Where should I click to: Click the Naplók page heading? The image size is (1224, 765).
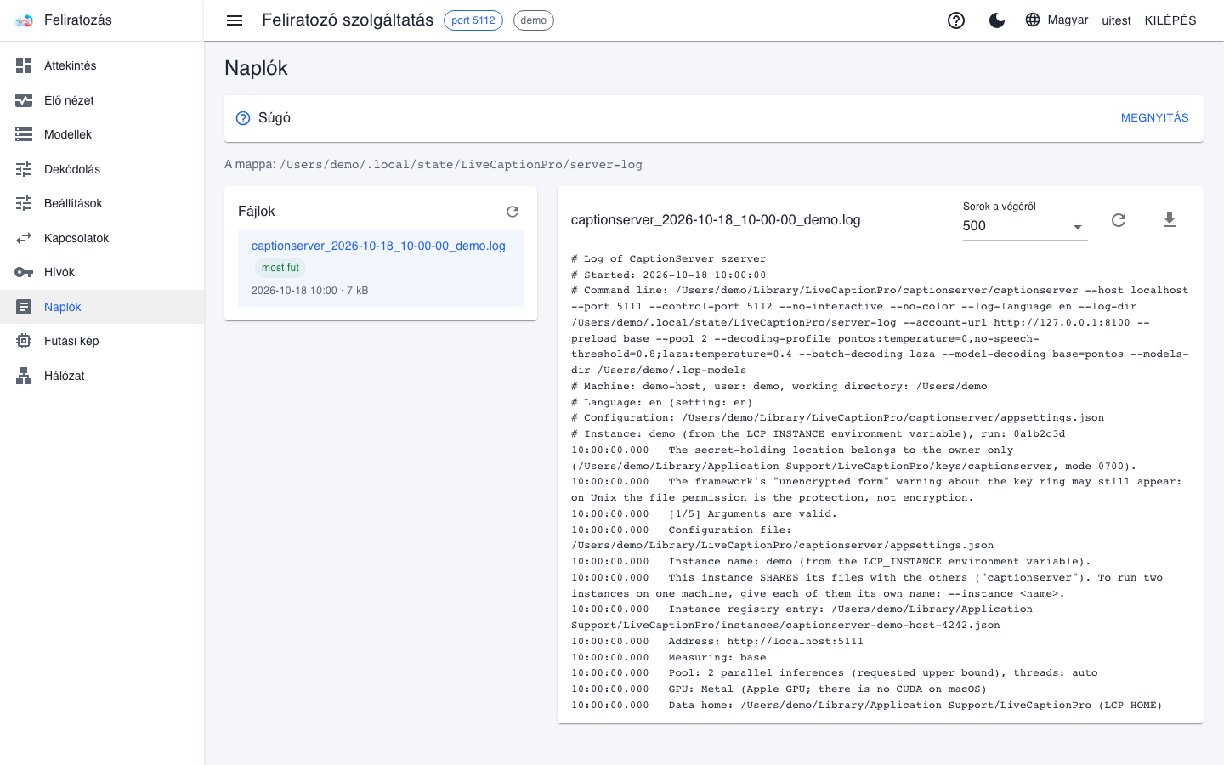click(256, 68)
